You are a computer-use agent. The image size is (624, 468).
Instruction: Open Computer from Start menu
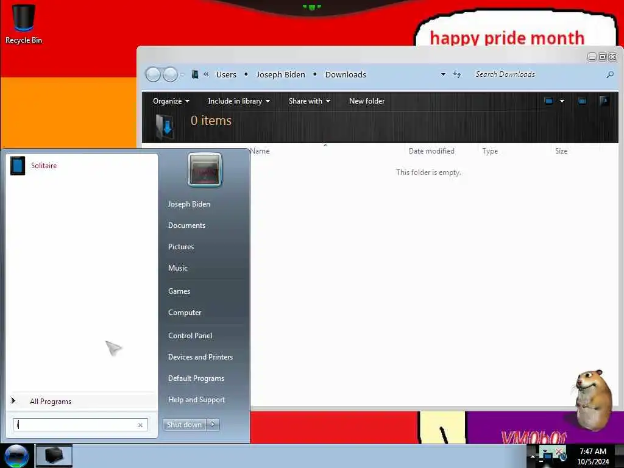[185, 313]
